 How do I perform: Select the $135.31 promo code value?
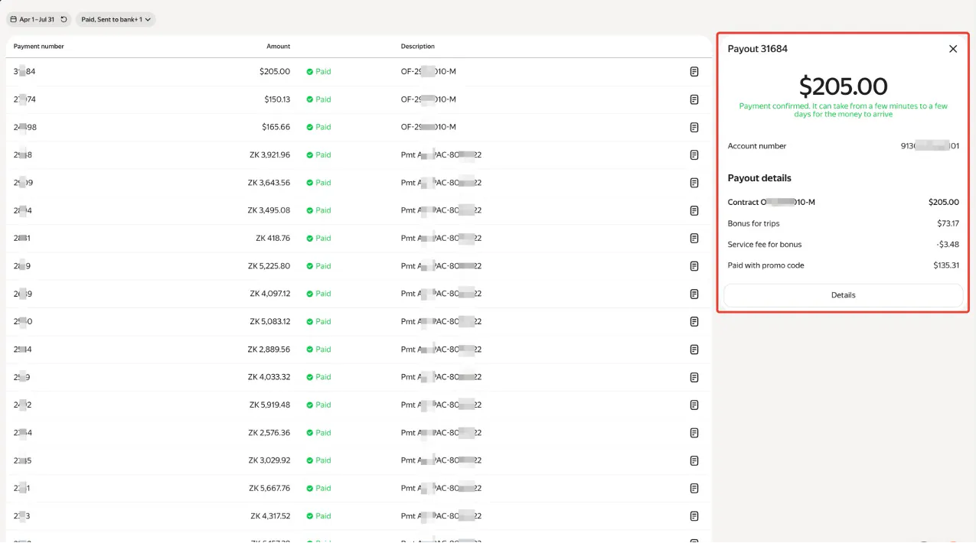(945, 265)
